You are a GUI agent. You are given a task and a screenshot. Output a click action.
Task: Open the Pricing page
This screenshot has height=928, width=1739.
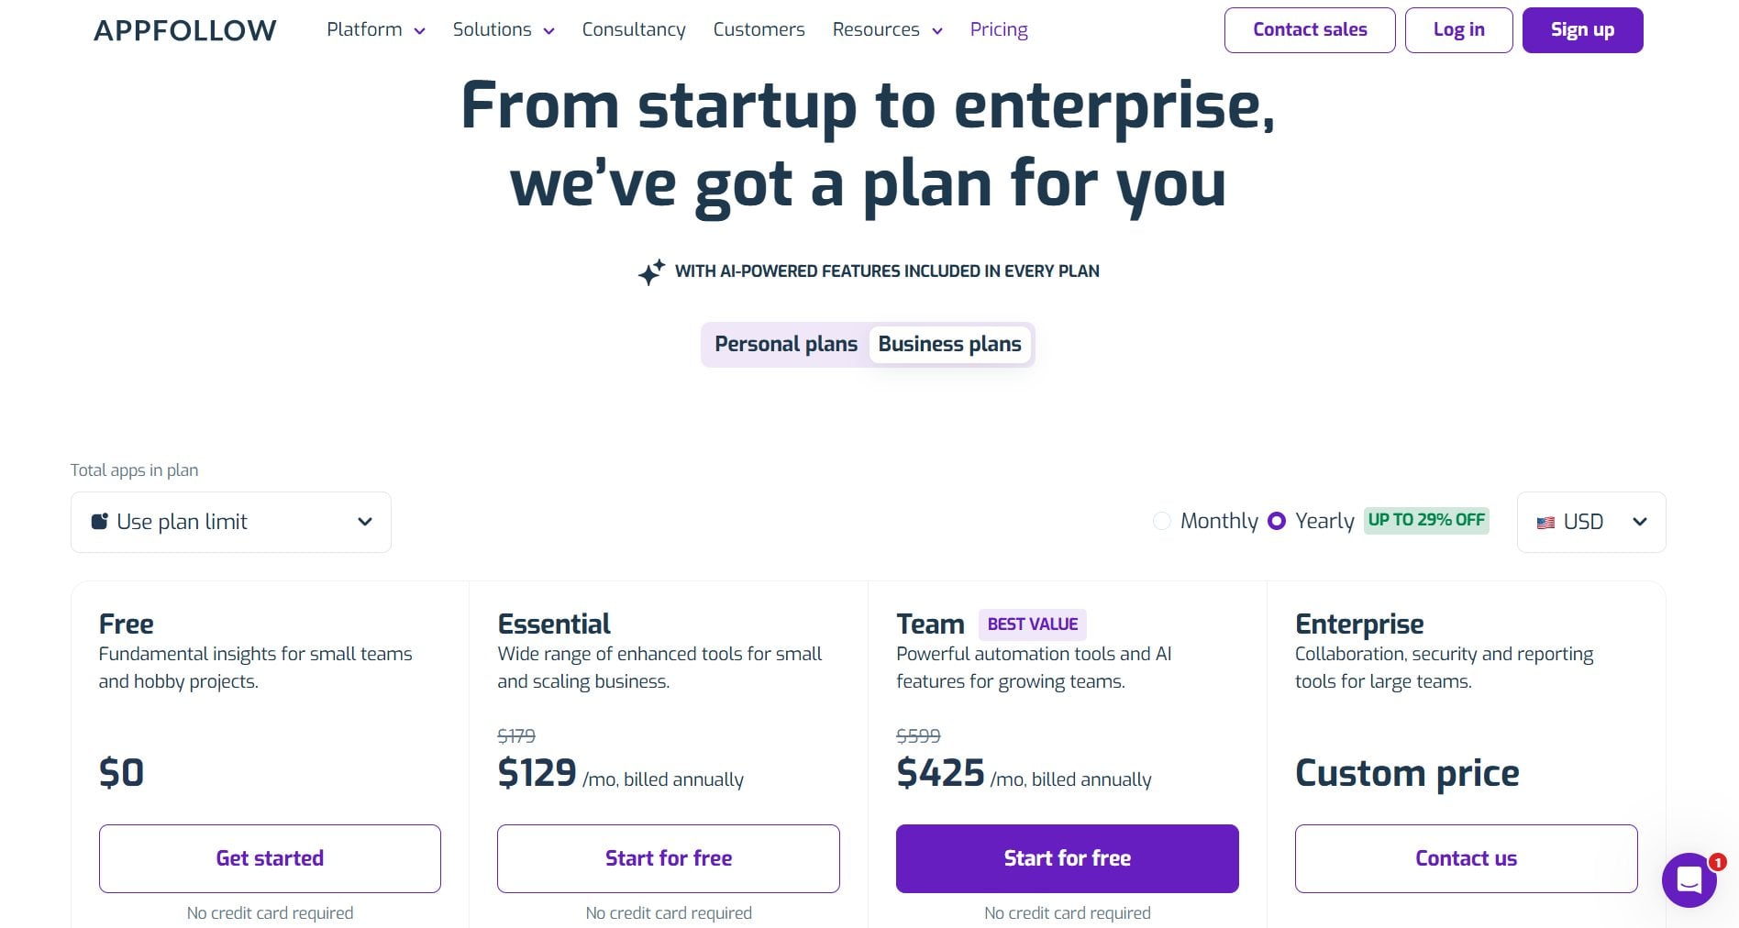click(x=999, y=29)
